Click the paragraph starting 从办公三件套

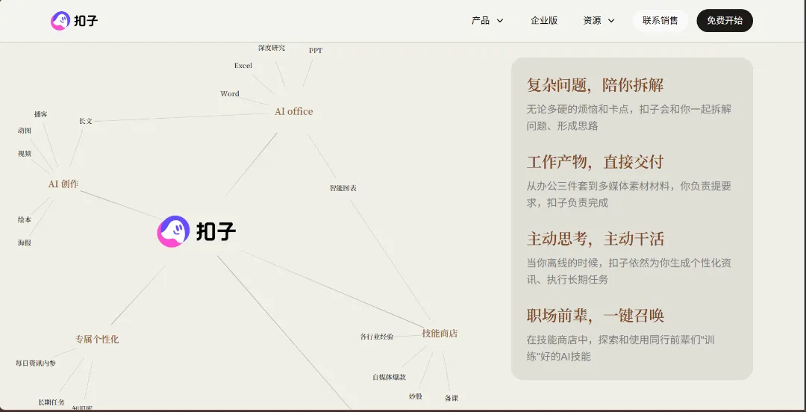(628, 194)
